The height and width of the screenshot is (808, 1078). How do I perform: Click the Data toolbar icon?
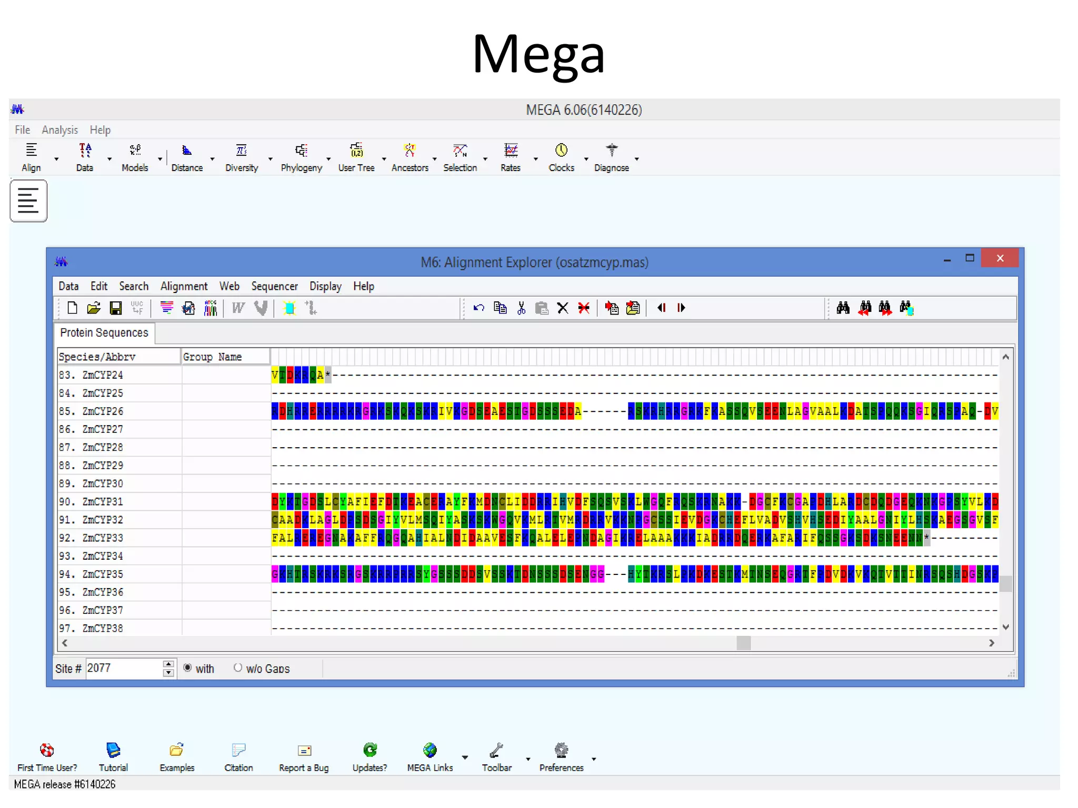(85, 157)
